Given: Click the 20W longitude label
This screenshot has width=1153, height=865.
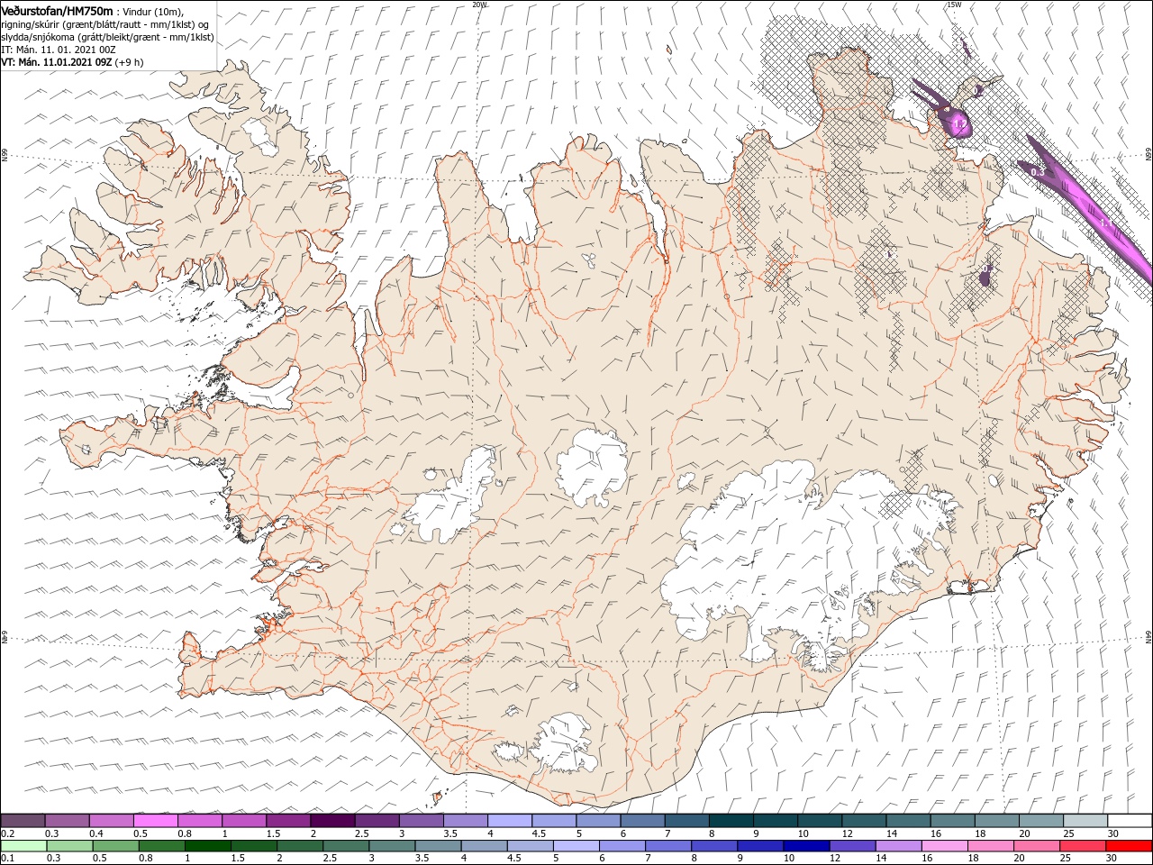Looking at the screenshot, I should 479,5.
